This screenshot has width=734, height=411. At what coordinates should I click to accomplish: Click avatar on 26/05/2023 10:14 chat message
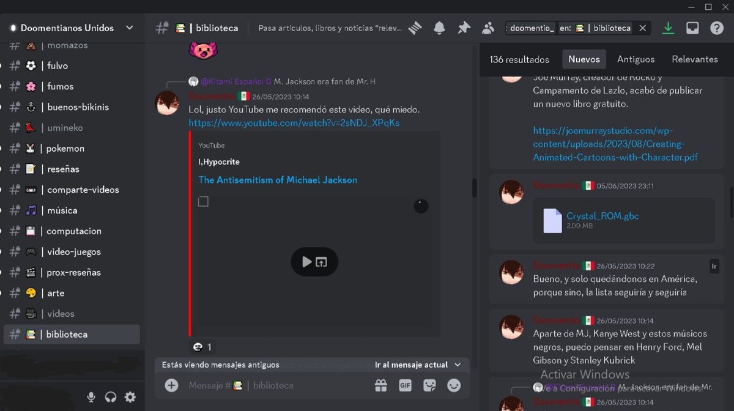(167, 103)
